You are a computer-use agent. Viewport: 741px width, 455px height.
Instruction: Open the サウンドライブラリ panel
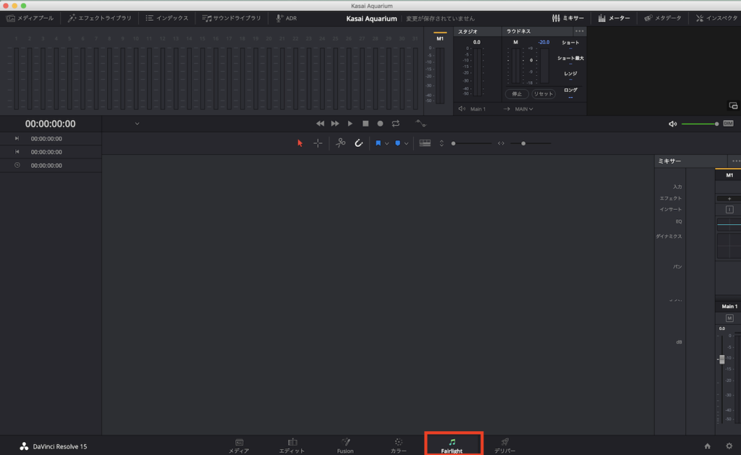(x=232, y=18)
